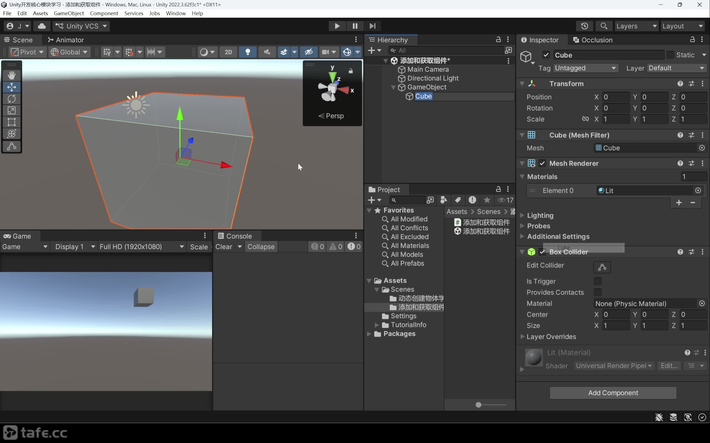Select the Hand view tool
This screenshot has height=443, width=710.
(12, 75)
